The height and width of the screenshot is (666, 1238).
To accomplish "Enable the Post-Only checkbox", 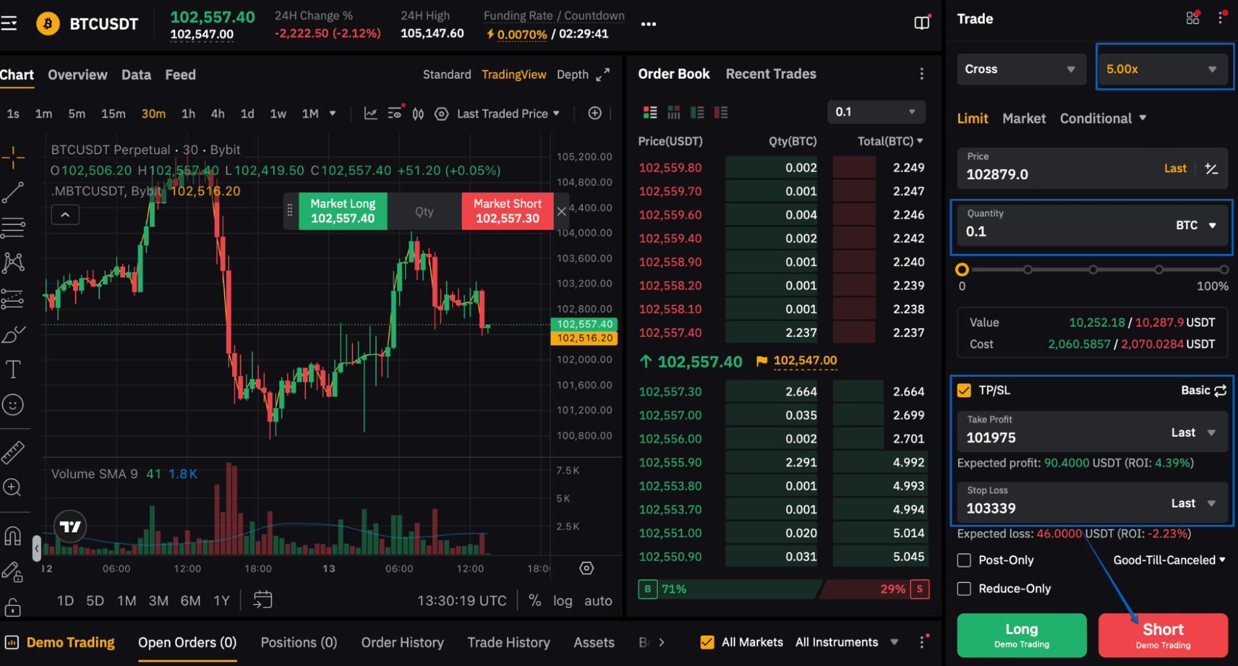I will tap(964, 560).
